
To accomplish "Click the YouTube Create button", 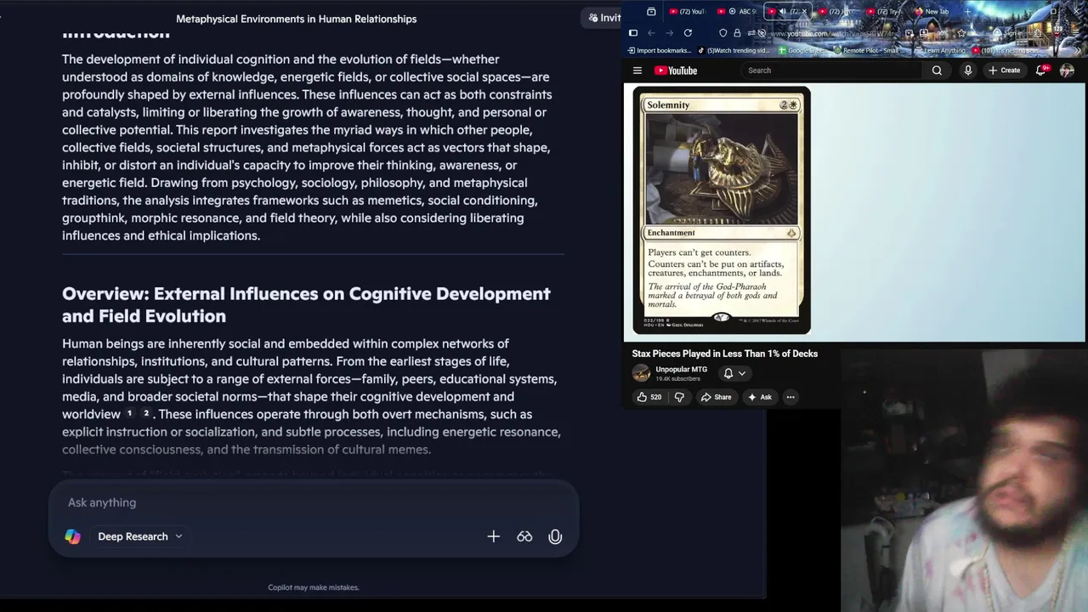I will coord(1004,71).
